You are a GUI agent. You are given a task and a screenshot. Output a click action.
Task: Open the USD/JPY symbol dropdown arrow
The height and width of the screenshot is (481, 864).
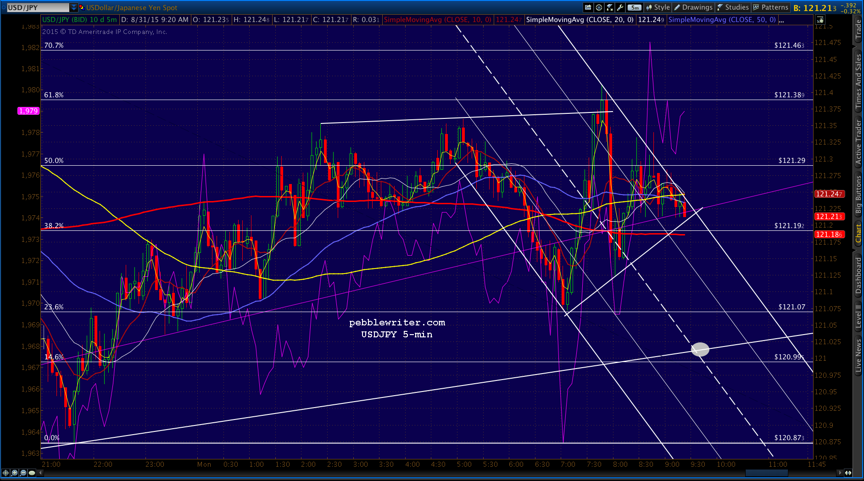click(74, 7)
